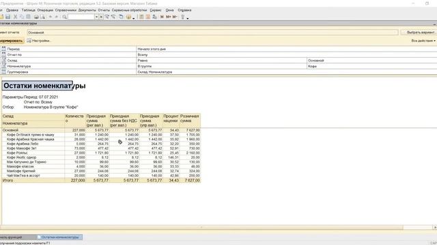
Task: Open the Calculator icon in the toolbar
Action: tap(141, 17)
